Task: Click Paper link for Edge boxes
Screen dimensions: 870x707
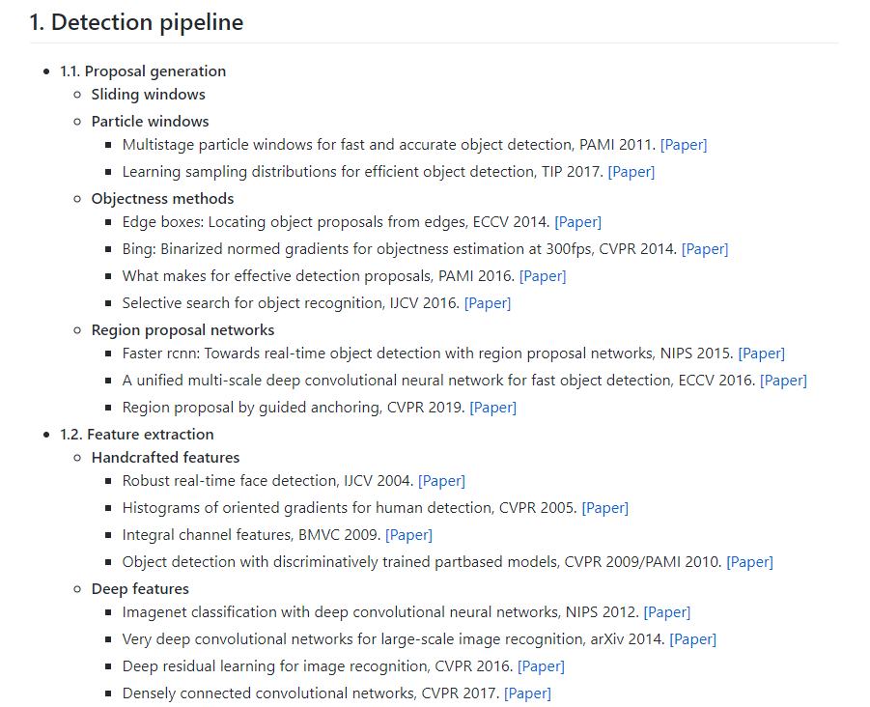Action: 578,222
